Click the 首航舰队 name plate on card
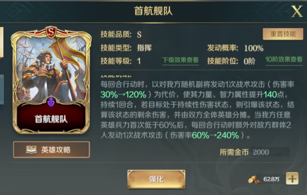The width and height of the screenshot is (307, 195). coord(51,119)
